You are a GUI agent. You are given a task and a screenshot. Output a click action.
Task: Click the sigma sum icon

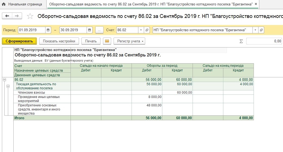[241, 41]
